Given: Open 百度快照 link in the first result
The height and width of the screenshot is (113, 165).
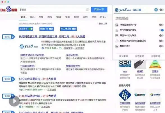Looking at the screenshot, I should point(68,48).
